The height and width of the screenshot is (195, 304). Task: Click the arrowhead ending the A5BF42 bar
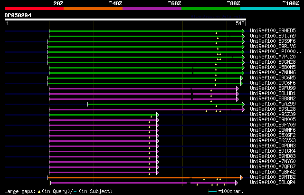[x=158, y=173]
